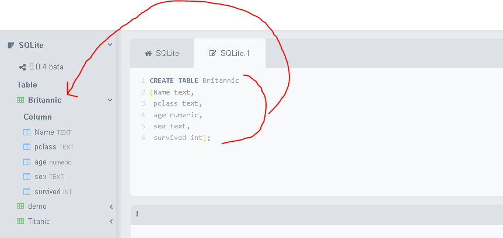
Task: Select the SQLite.1 editor tab
Action: coord(230,53)
